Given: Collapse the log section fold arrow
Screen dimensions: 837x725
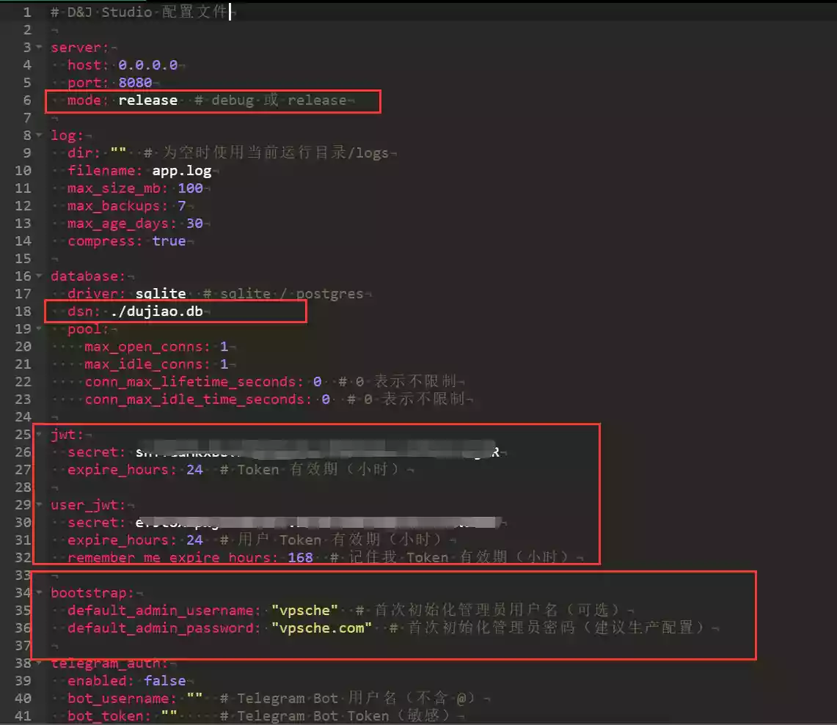Looking at the screenshot, I should pos(39,136).
